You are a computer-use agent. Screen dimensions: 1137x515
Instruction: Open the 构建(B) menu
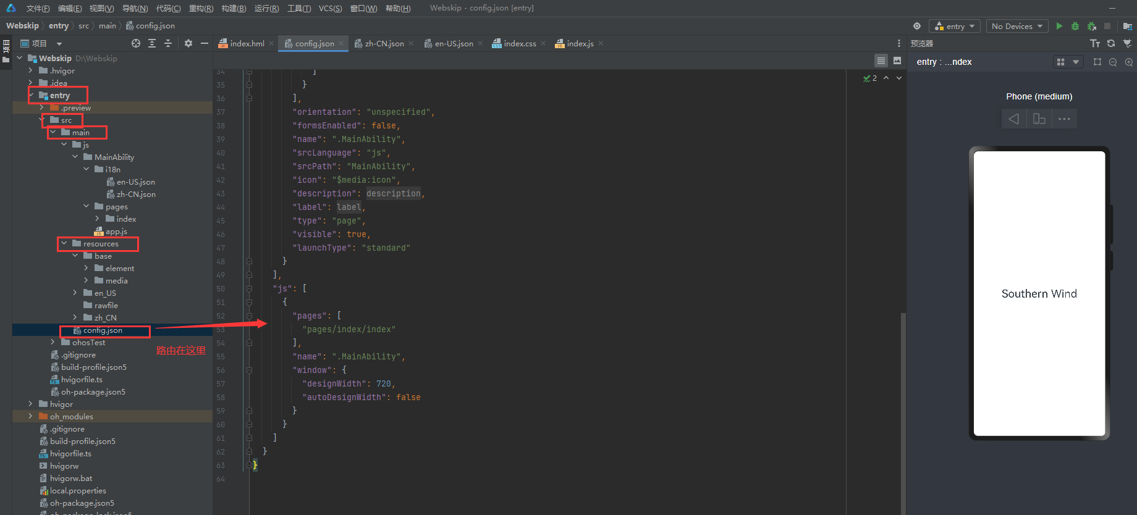234,8
